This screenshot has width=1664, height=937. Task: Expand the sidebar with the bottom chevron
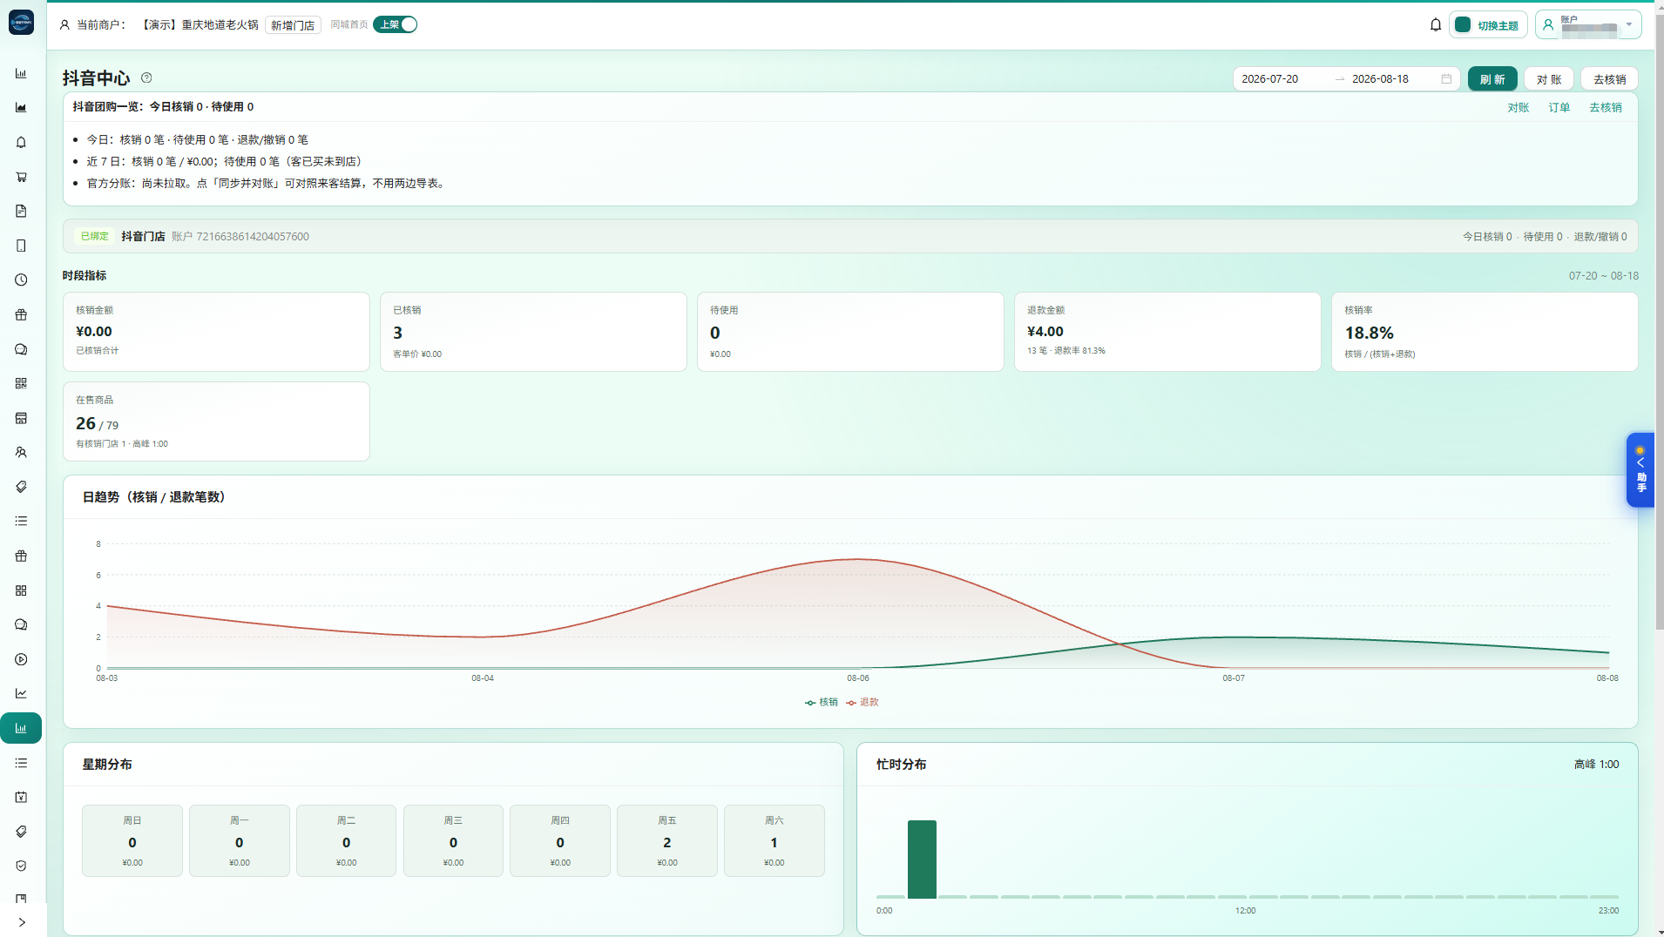(21, 922)
